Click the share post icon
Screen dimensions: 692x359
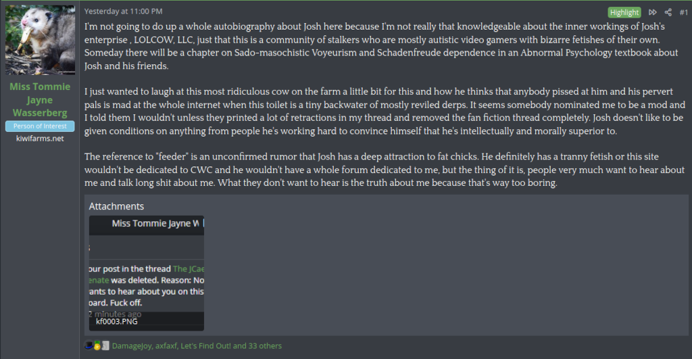668,12
